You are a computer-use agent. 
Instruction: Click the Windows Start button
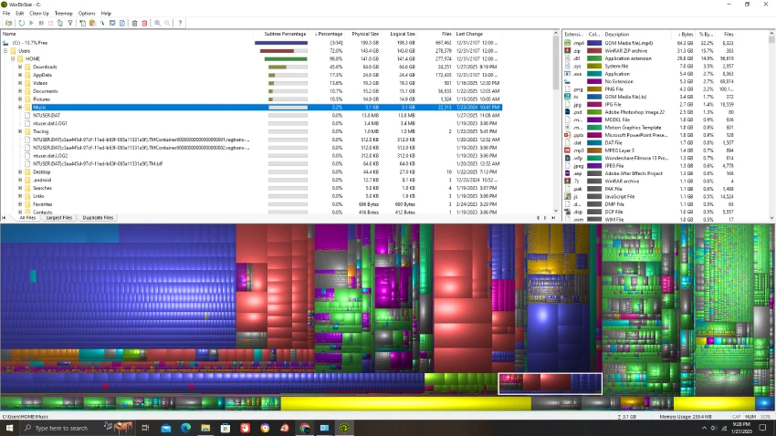(x=9, y=428)
